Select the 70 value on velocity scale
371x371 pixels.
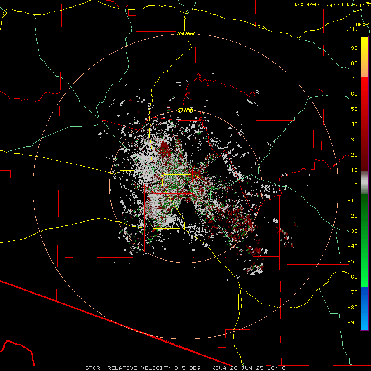pos(354,79)
